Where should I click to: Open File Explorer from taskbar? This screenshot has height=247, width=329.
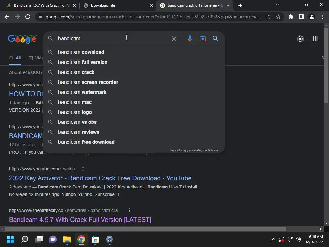pos(67,239)
